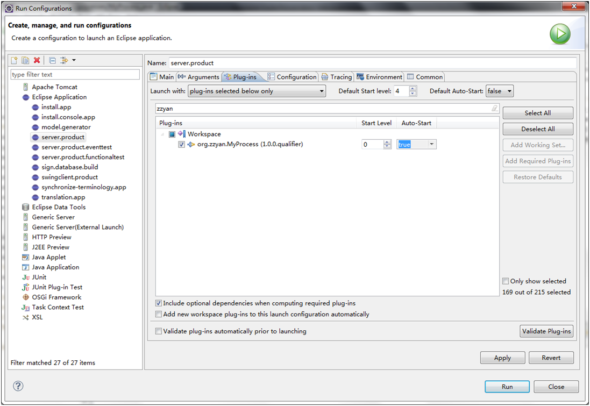Open the Launch with dropdown

pos(257,91)
